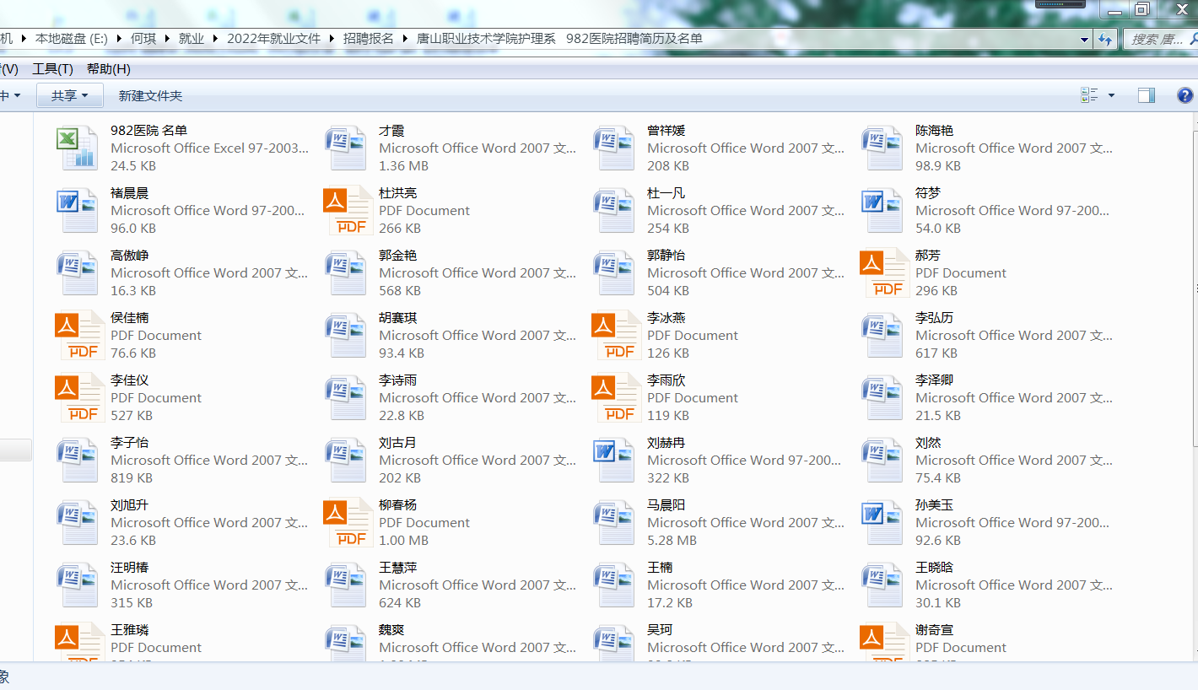The width and height of the screenshot is (1198, 690).
Task: Toggle the preview pane
Action: 1146,95
